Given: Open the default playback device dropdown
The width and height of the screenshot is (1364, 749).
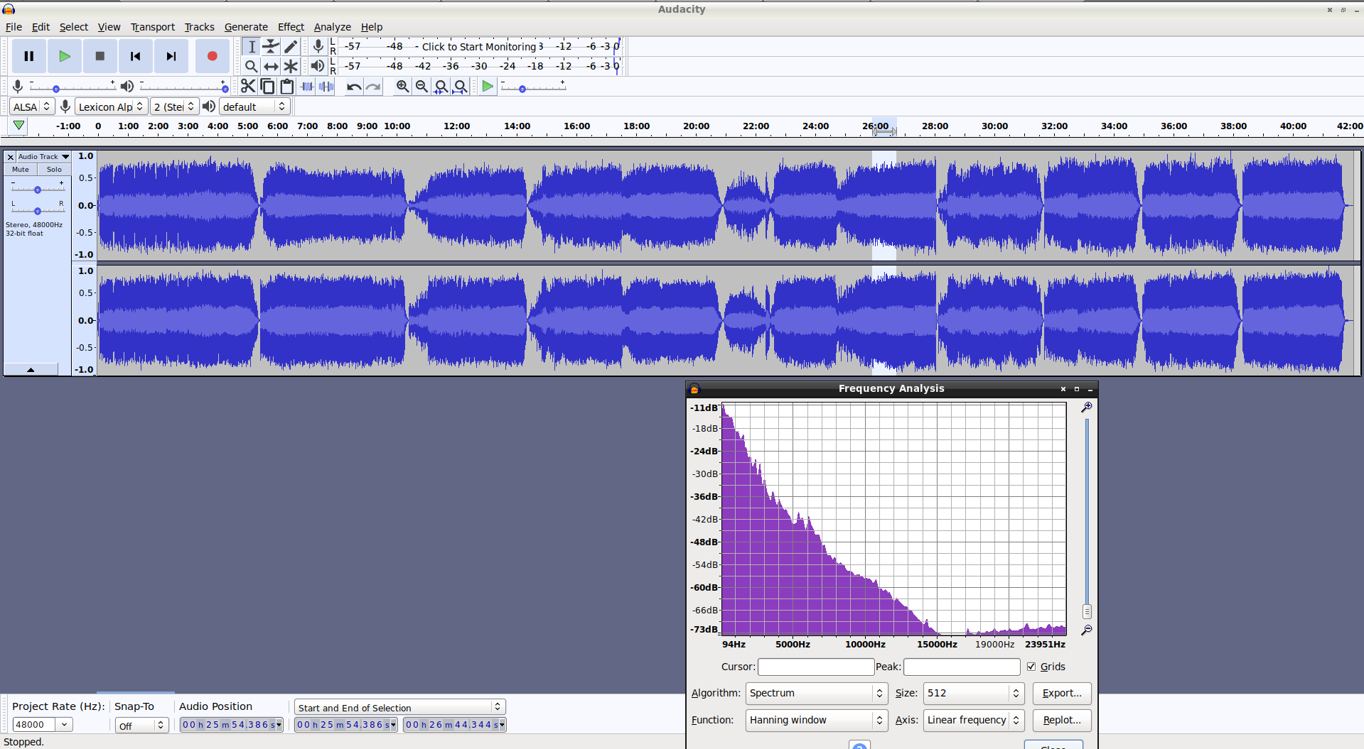Looking at the screenshot, I should [254, 106].
